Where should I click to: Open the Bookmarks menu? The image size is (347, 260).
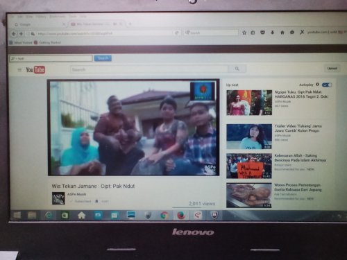(x=57, y=17)
